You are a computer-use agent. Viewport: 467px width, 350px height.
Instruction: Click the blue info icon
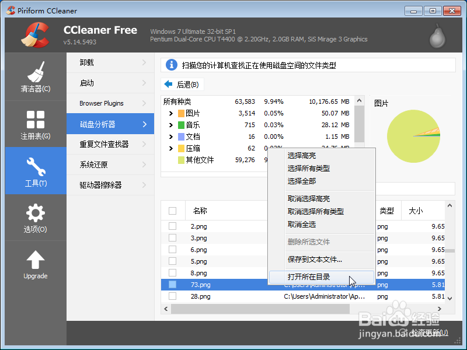click(171, 65)
